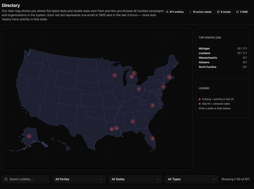Click the chevron on All Parties filter

click(101, 179)
